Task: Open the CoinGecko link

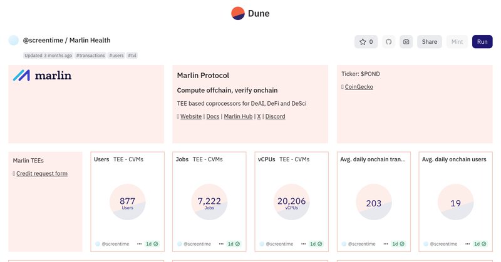Action: (x=359, y=87)
